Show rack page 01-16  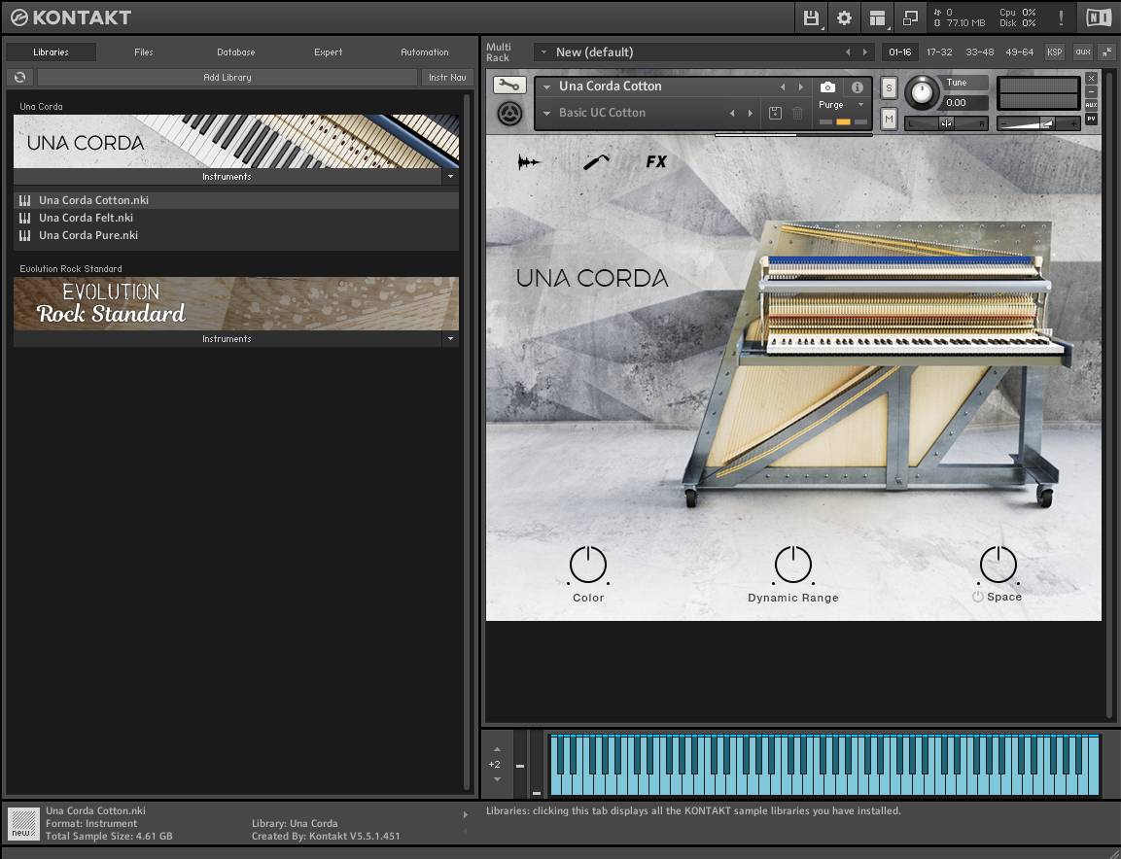tap(899, 52)
